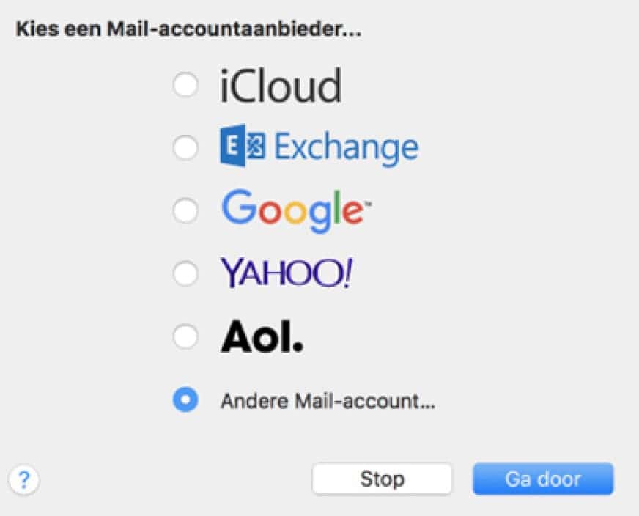Select the Google radio button
This screenshot has height=516, width=639.
(x=185, y=210)
